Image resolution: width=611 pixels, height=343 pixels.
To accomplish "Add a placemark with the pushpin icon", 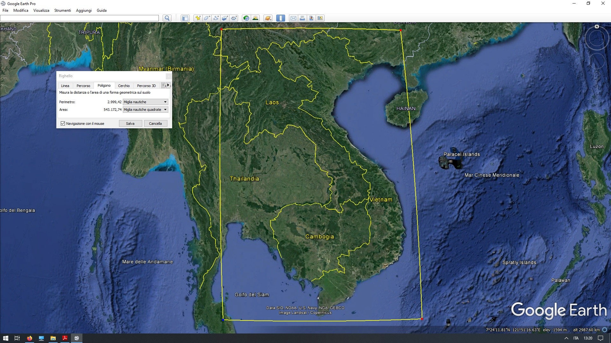I will [198, 18].
